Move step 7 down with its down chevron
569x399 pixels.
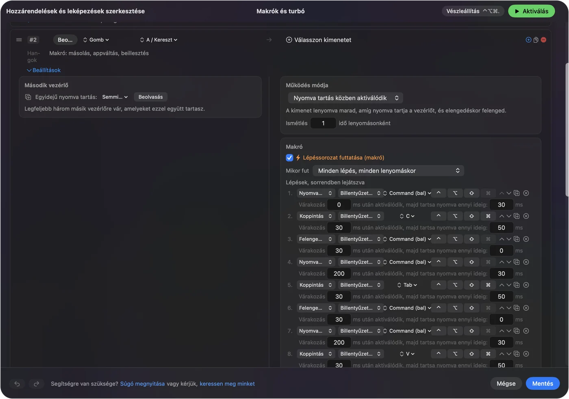pos(509,331)
